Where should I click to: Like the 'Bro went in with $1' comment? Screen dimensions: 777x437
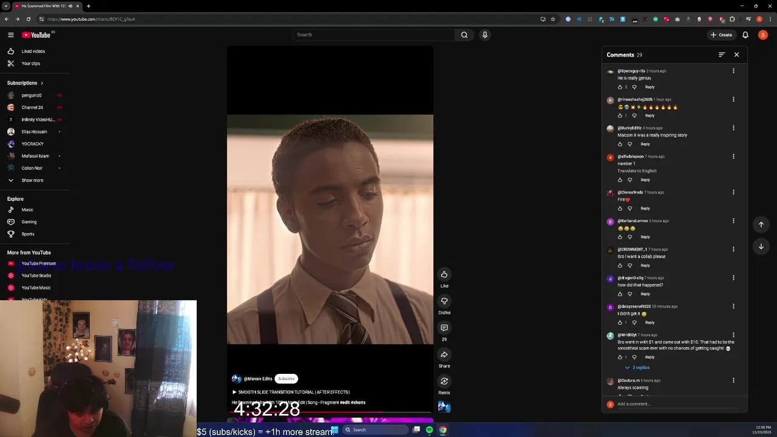click(620, 357)
